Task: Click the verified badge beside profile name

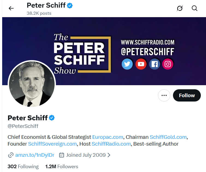Action: (x=52, y=118)
